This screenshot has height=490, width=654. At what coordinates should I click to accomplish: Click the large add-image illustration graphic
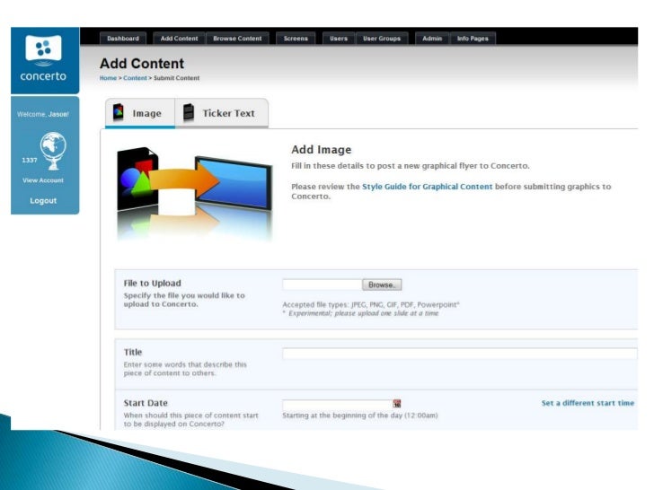click(x=194, y=194)
